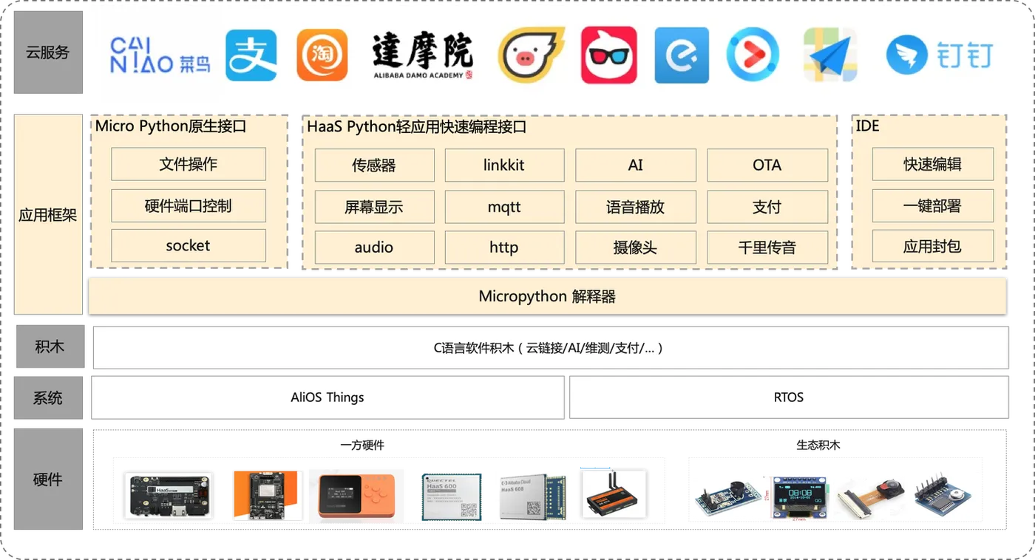Click the Alibaba DAMO Academy logo
Image resolution: width=1035 pixels, height=560 pixels.
click(423, 55)
